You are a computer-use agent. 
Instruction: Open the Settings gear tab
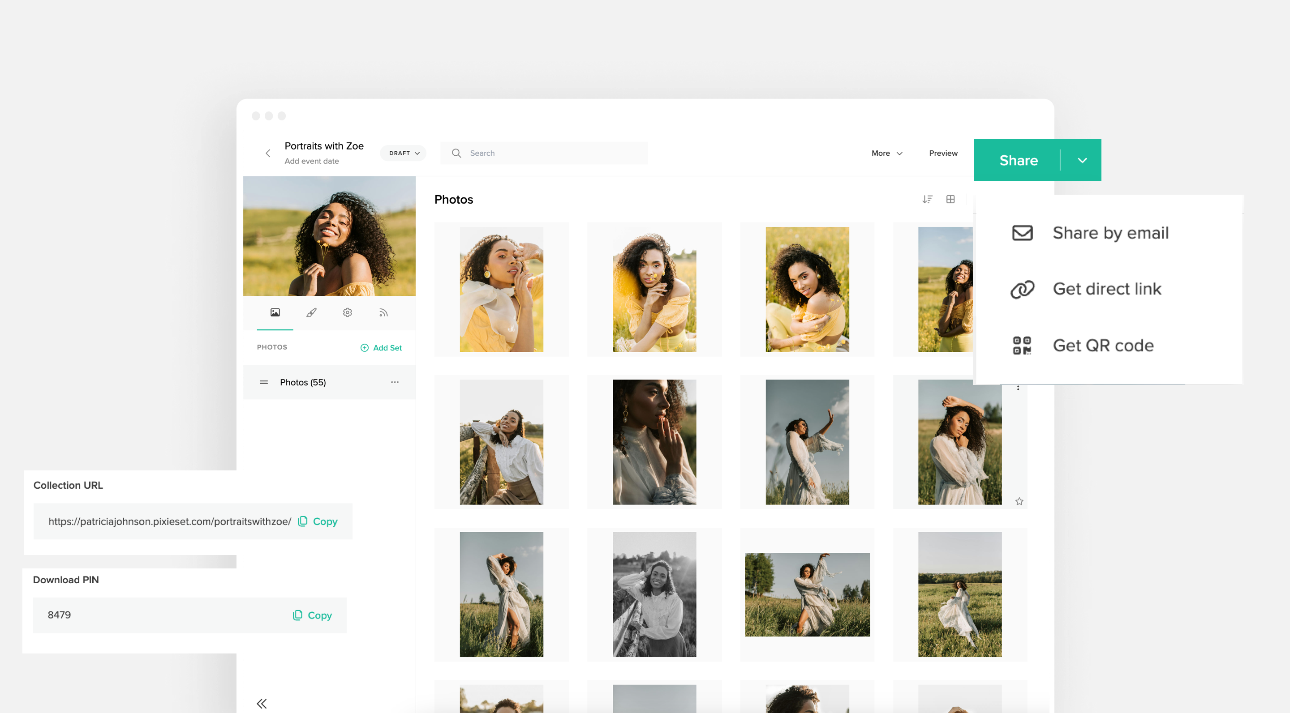pos(347,313)
